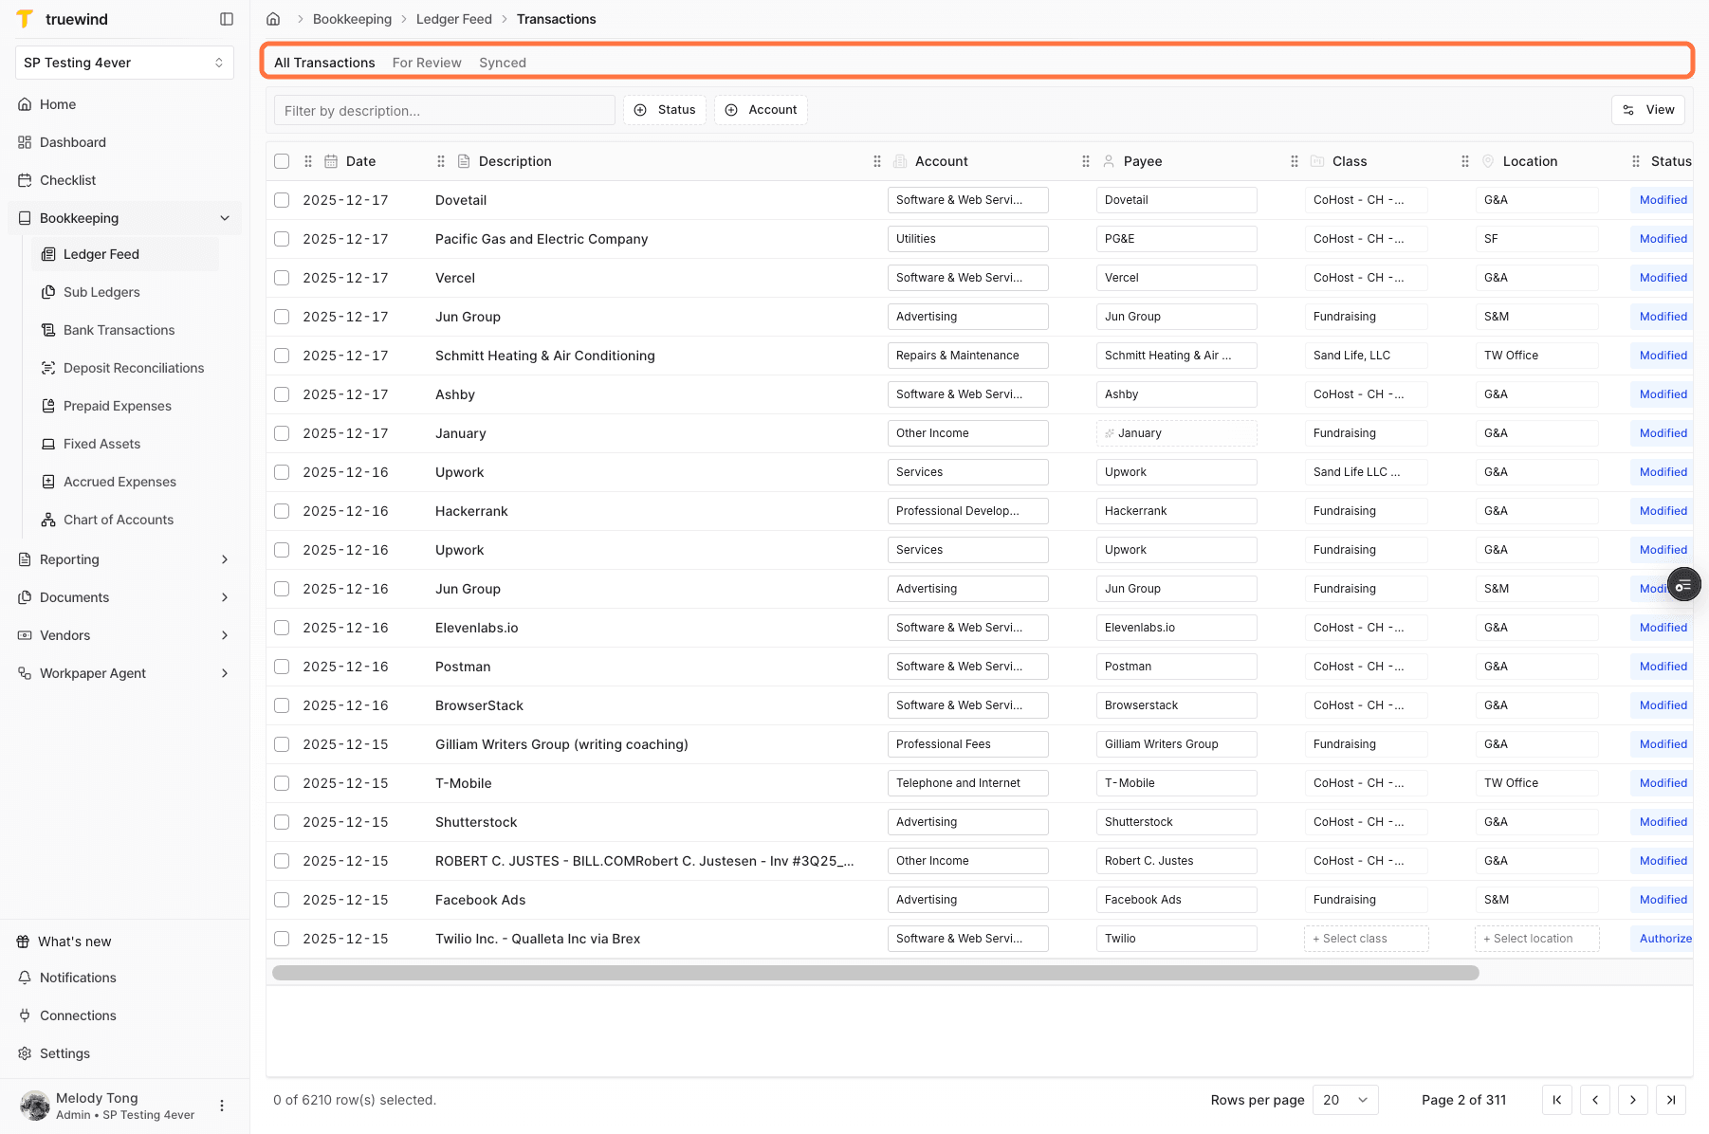Toggle the select-all rows checkbox

tap(282, 161)
